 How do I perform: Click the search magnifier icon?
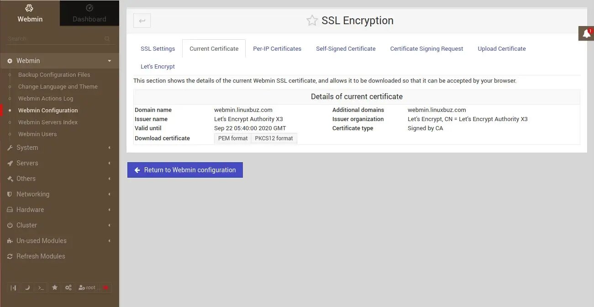click(x=107, y=39)
